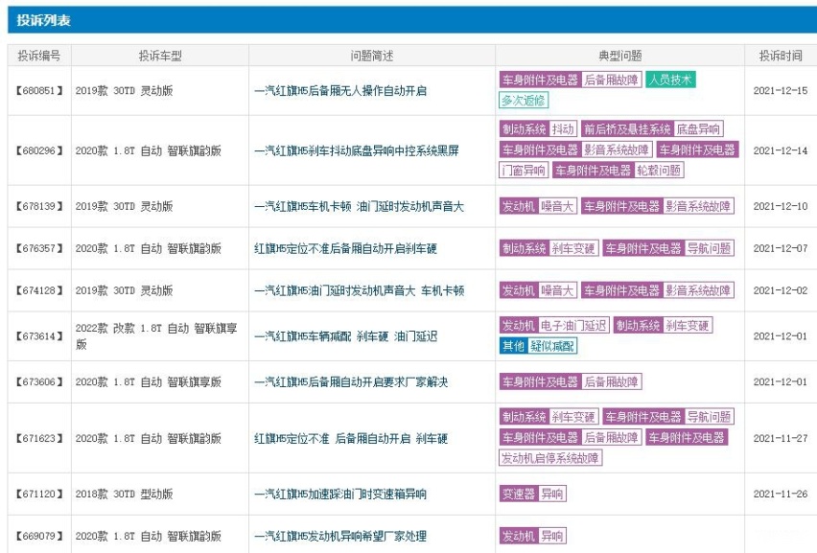817x553 pixels.
Task: Open complaint 一汽红旗H5刹车抖动底盘异响中控系统黑屏
Action: pyautogui.click(x=357, y=151)
